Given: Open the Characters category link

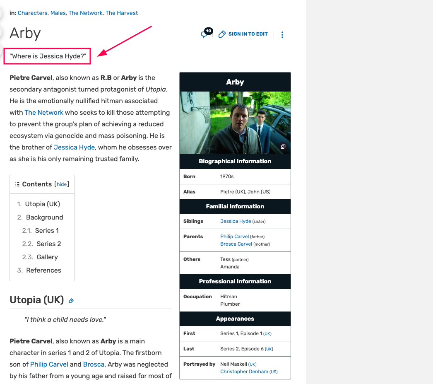Looking at the screenshot, I should (x=32, y=13).
